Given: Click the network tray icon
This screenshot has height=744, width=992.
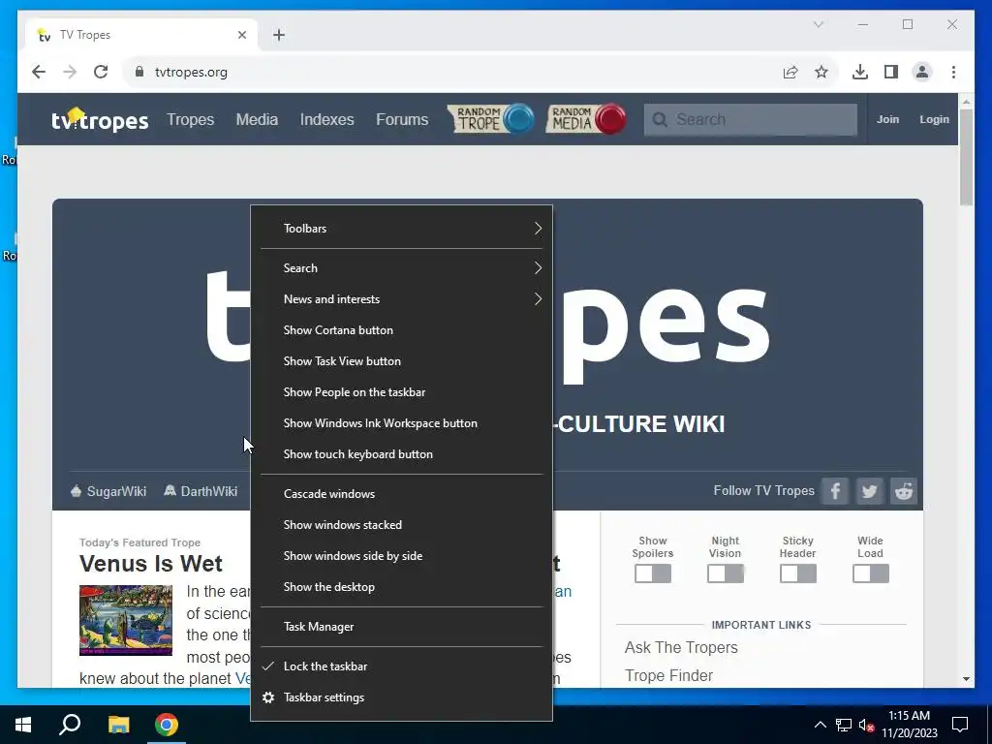Looking at the screenshot, I should 844,725.
